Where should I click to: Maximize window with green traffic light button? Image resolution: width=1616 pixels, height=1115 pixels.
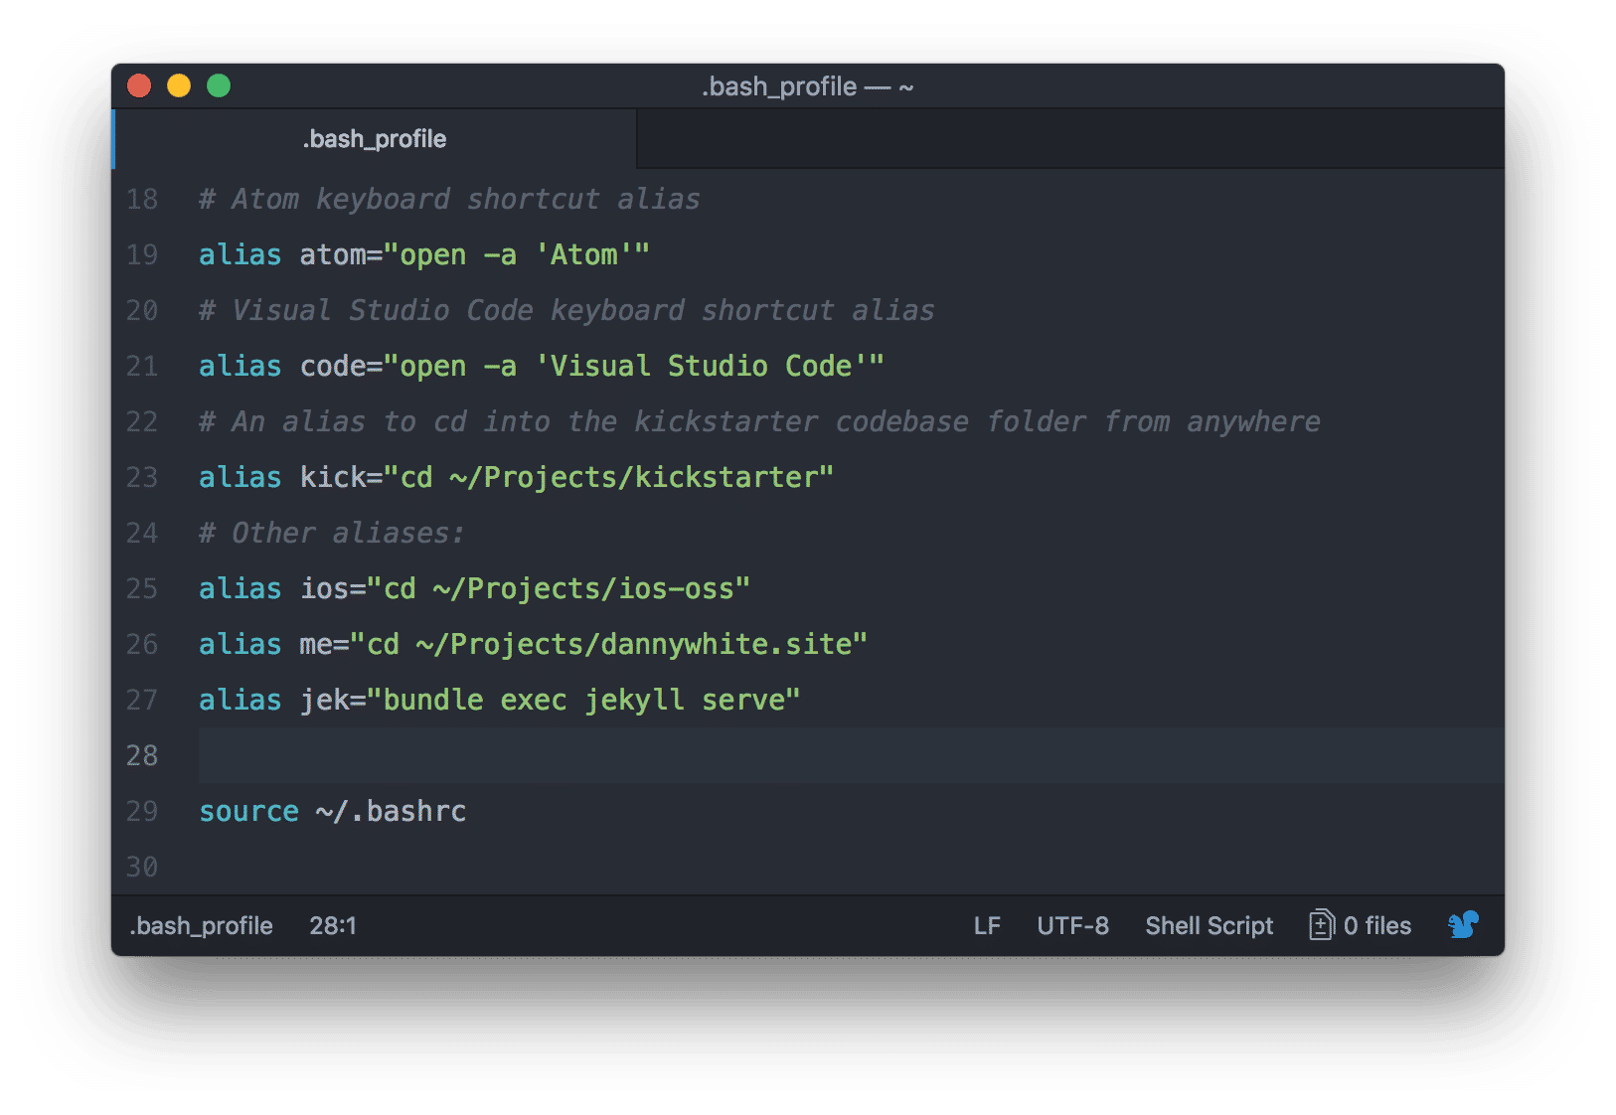[219, 86]
